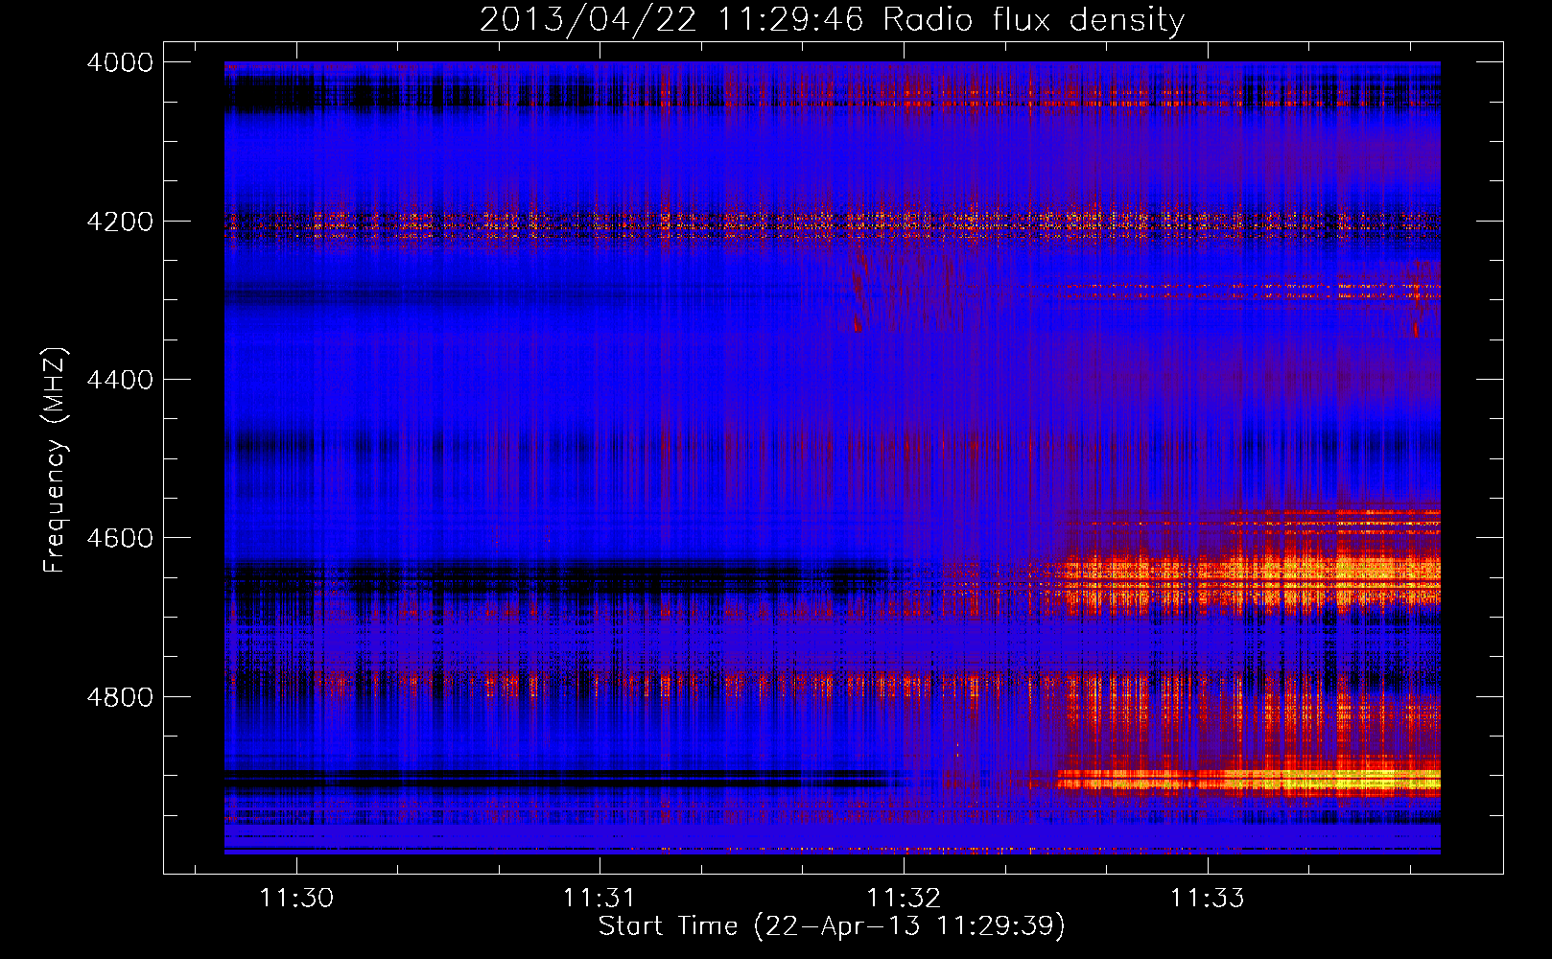
Task: Click the "Start Time (22-Apr-13 11:29:39)" axis title
Action: (x=832, y=926)
